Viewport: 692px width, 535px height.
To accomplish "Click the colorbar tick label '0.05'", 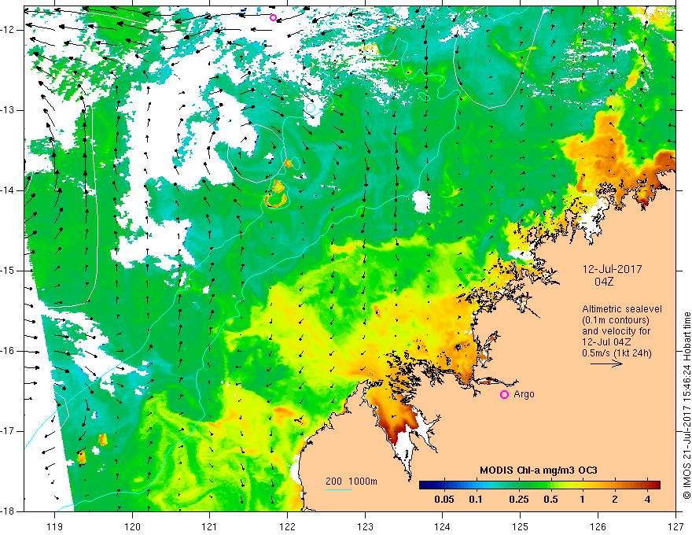I will tap(444, 500).
